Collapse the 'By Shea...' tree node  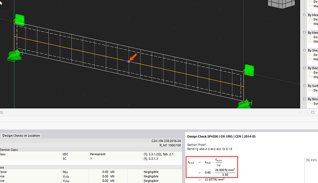point(305,51)
